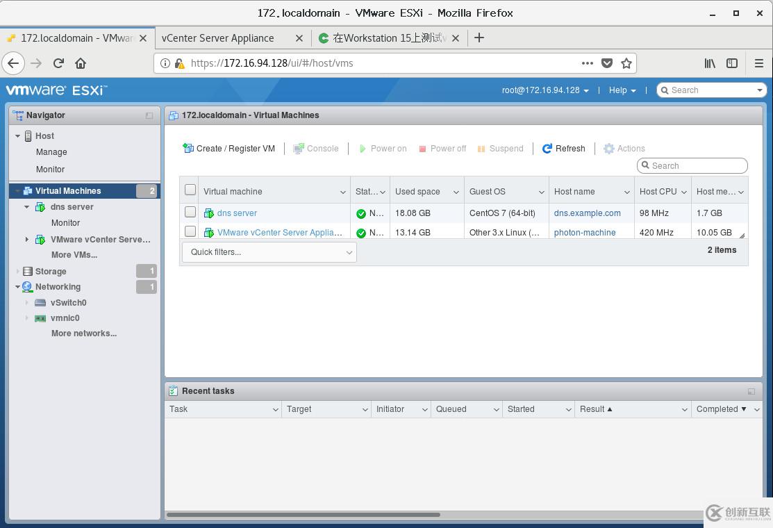Open the Used space column dropdown arrow

(x=456, y=192)
